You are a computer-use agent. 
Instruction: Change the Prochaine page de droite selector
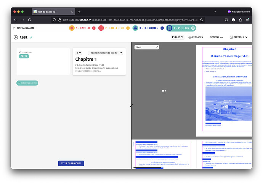click(x=106, y=53)
